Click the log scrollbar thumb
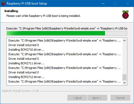The image size is (134, 104). click(124, 77)
